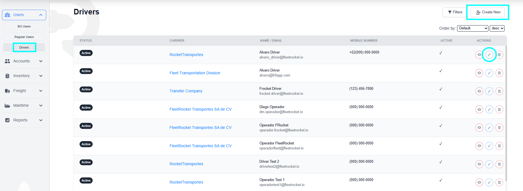
Task: Delete driver alvaro_driver@fleetrocket.io with trash icon
Action: 499,55
